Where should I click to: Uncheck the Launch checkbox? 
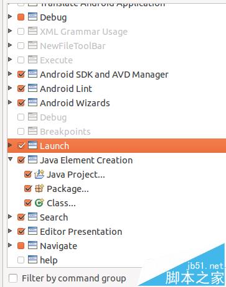click(21, 145)
